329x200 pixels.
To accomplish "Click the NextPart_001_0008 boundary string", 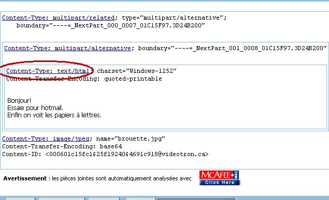I will pyautogui.click(x=232, y=49).
